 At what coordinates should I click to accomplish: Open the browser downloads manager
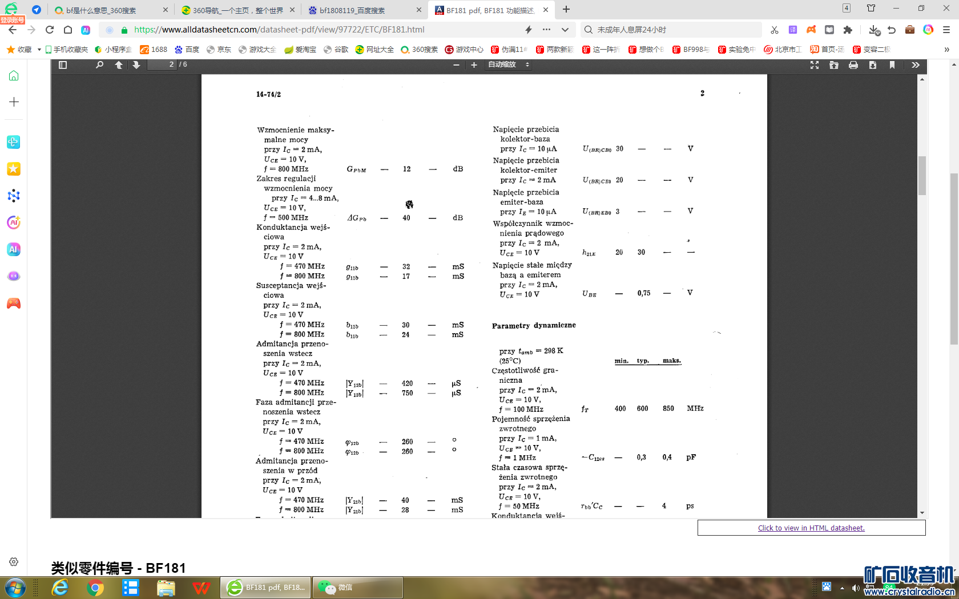coord(874,30)
